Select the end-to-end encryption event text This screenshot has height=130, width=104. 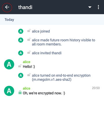(61, 77)
